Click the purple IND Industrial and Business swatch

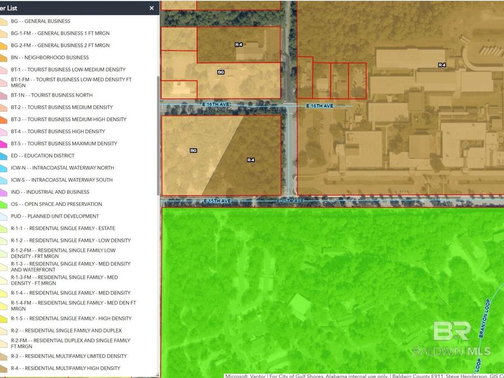tap(3, 192)
